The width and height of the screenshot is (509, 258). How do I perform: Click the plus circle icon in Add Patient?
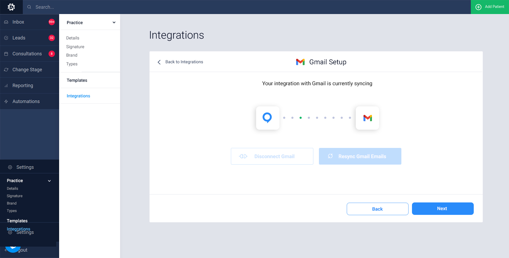(479, 7)
